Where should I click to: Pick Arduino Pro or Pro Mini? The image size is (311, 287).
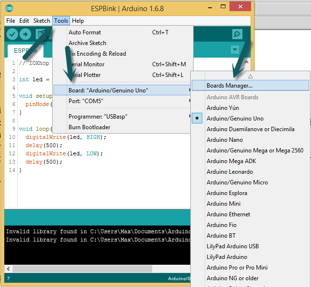click(250, 268)
